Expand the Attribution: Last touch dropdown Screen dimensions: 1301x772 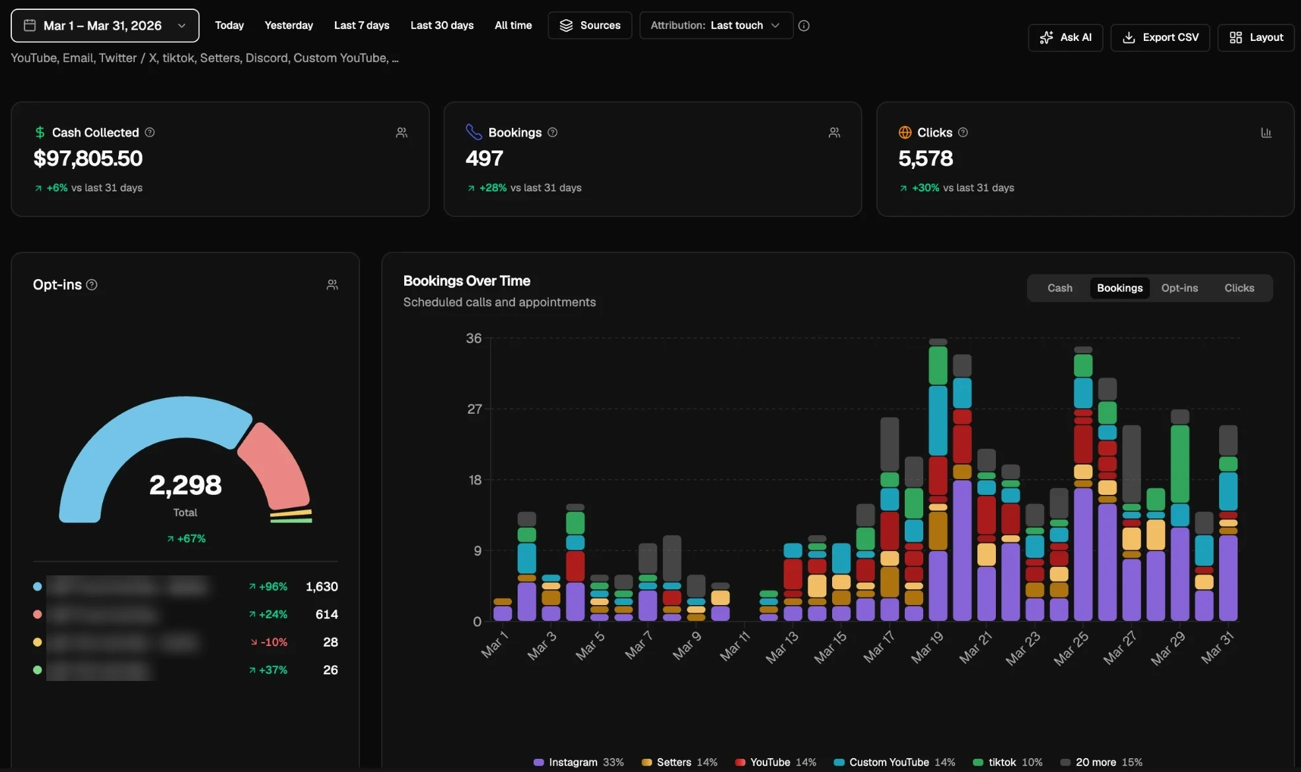716,26
